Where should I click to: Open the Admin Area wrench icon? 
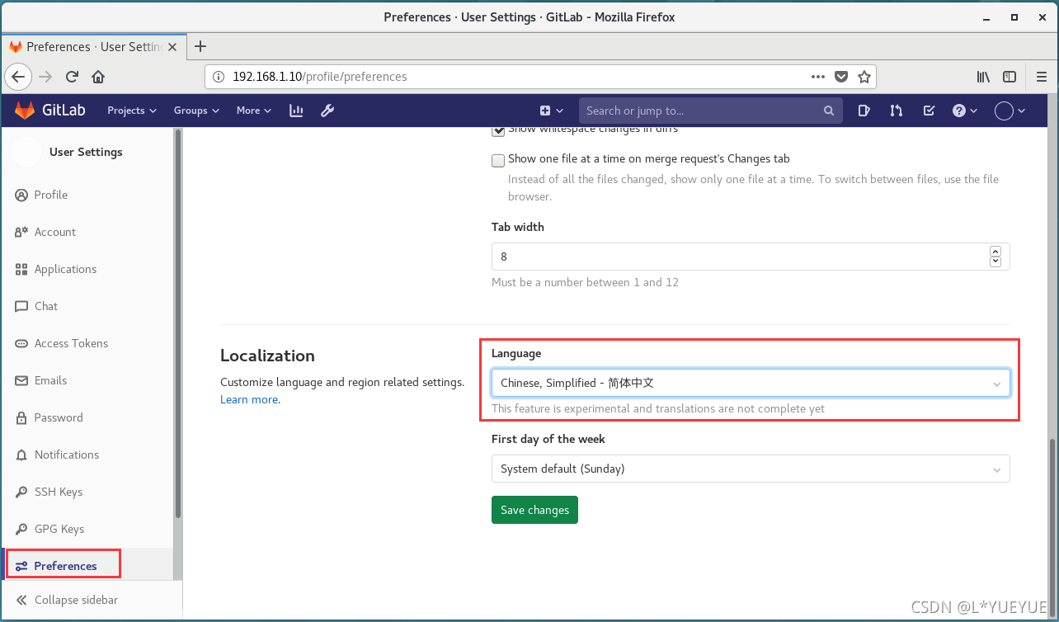(x=327, y=111)
